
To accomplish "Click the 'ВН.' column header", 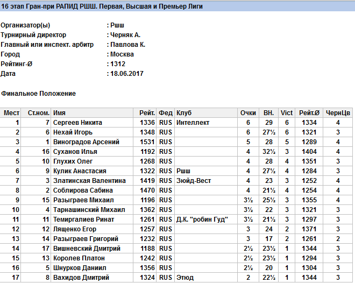I will click(269, 113).
